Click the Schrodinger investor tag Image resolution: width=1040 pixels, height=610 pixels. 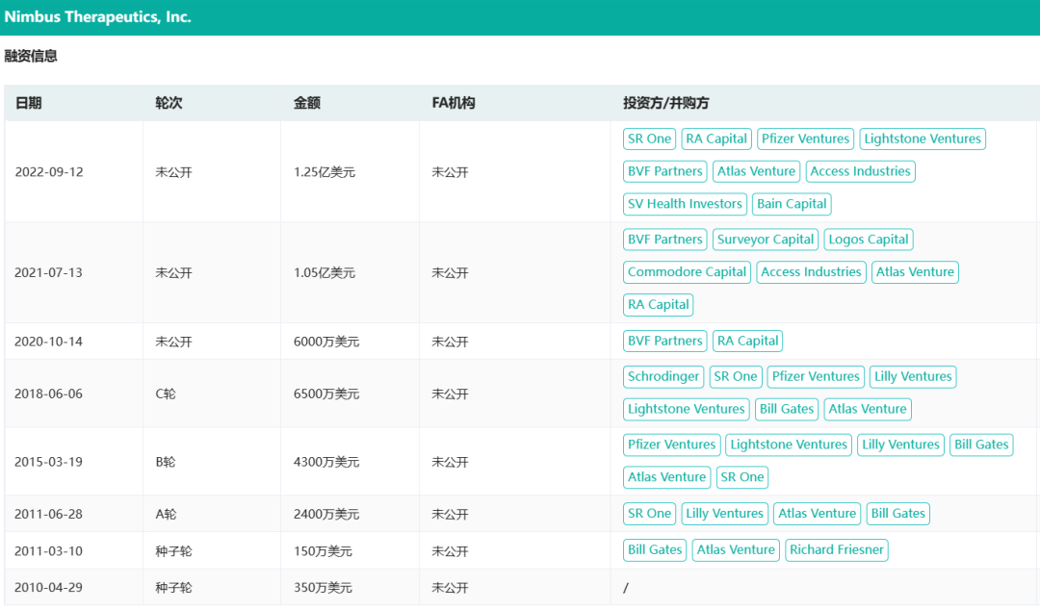click(x=663, y=377)
